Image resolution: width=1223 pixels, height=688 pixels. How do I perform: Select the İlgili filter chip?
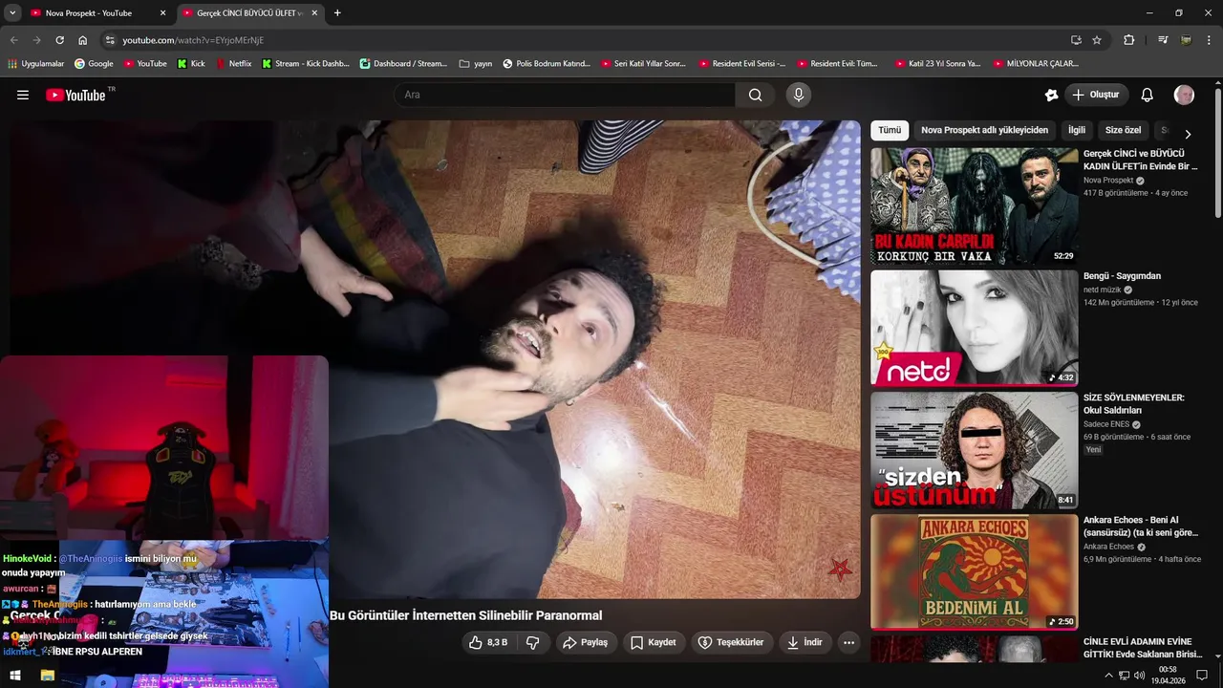tap(1077, 130)
